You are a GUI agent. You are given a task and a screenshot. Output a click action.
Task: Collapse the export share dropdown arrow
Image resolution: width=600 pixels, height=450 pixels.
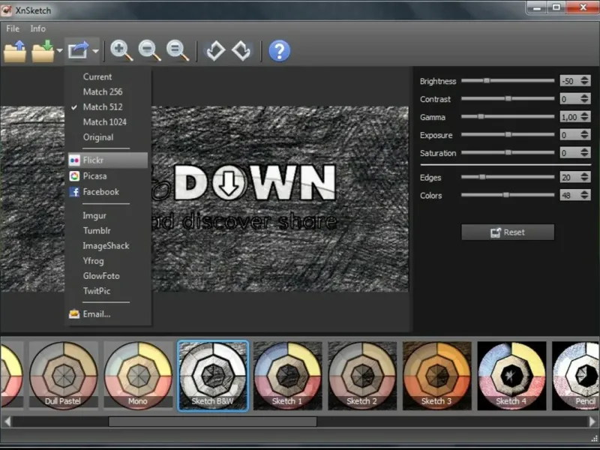[x=96, y=52]
